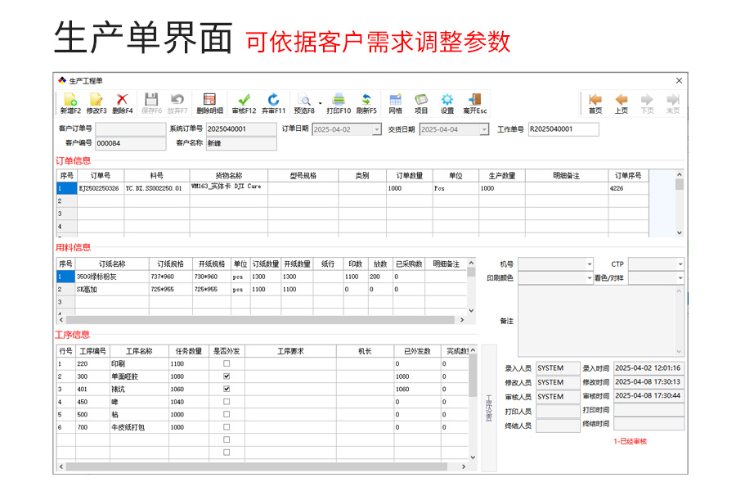This screenshot has width=736, height=491.
Task: Click the 客户名称 field
Action: [241, 143]
